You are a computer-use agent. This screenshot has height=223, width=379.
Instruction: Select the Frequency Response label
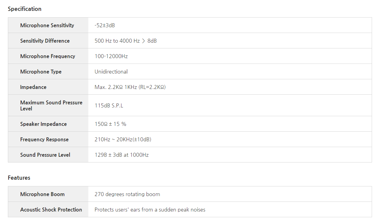44,139
